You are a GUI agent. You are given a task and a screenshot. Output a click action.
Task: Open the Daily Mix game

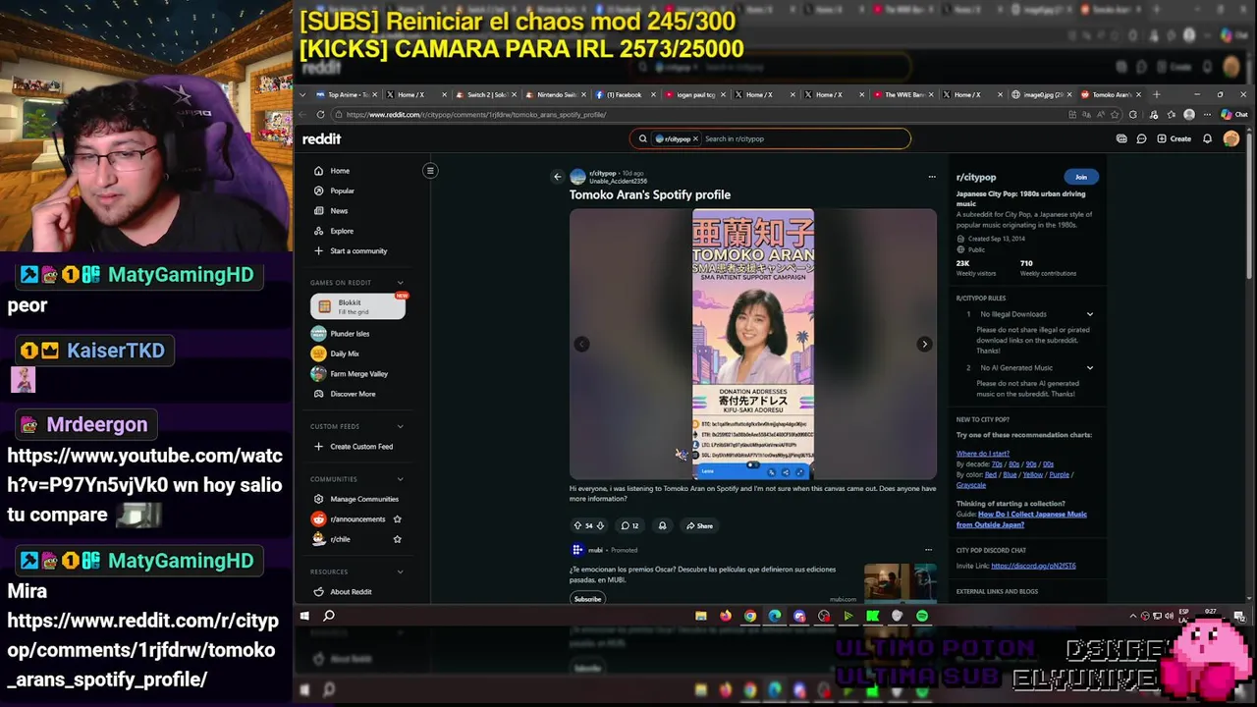click(335, 353)
